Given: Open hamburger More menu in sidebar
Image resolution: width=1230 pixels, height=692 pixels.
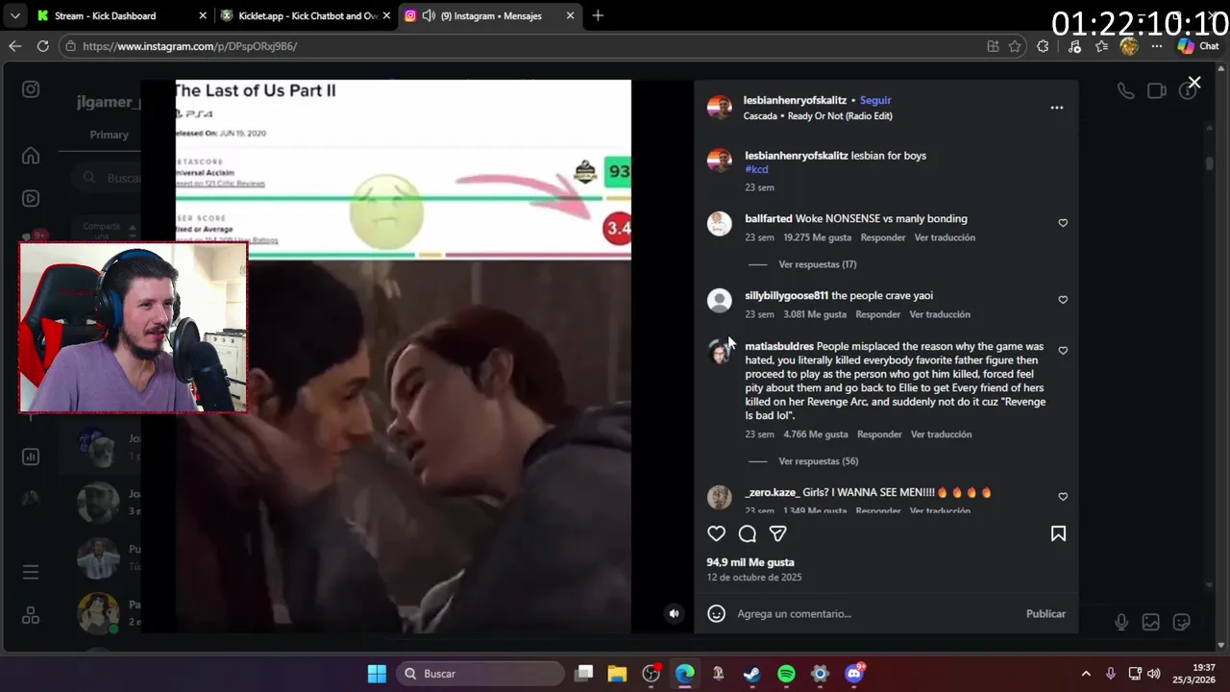Looking at the screenshot, I should [31, 572].
